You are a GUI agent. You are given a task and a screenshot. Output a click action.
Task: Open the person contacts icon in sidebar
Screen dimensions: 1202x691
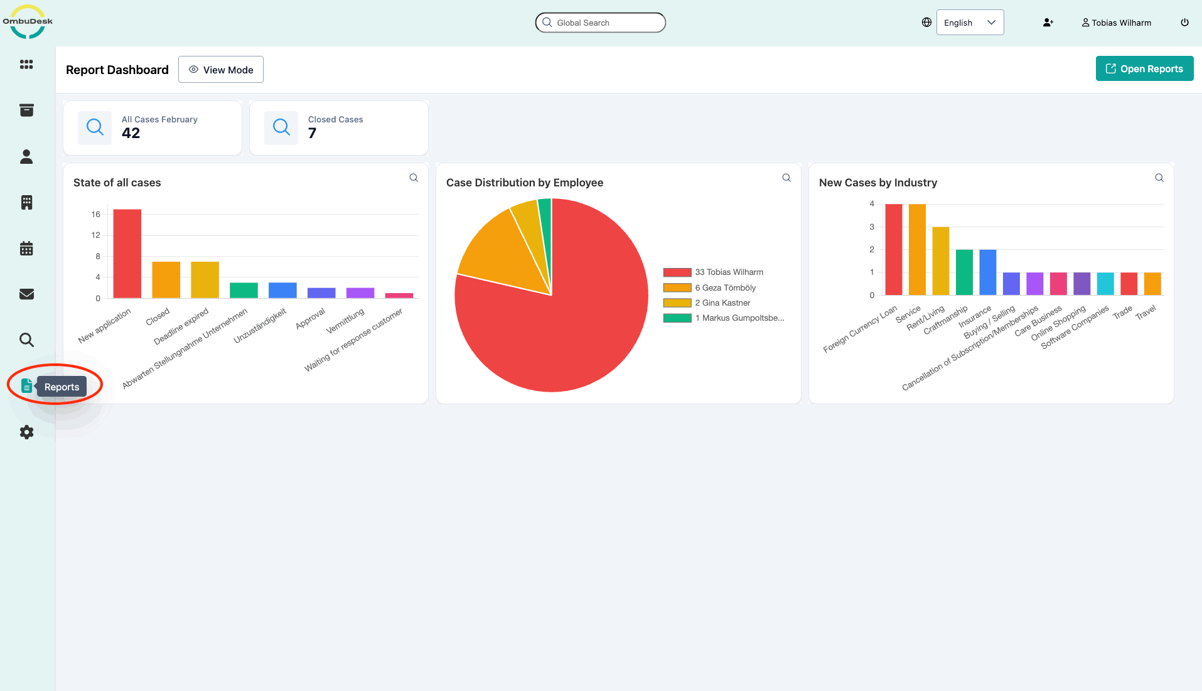pos(26,156)
